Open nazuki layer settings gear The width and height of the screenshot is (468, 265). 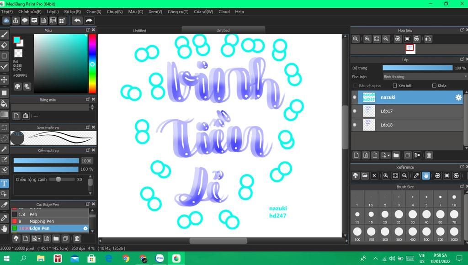point(458,97)
